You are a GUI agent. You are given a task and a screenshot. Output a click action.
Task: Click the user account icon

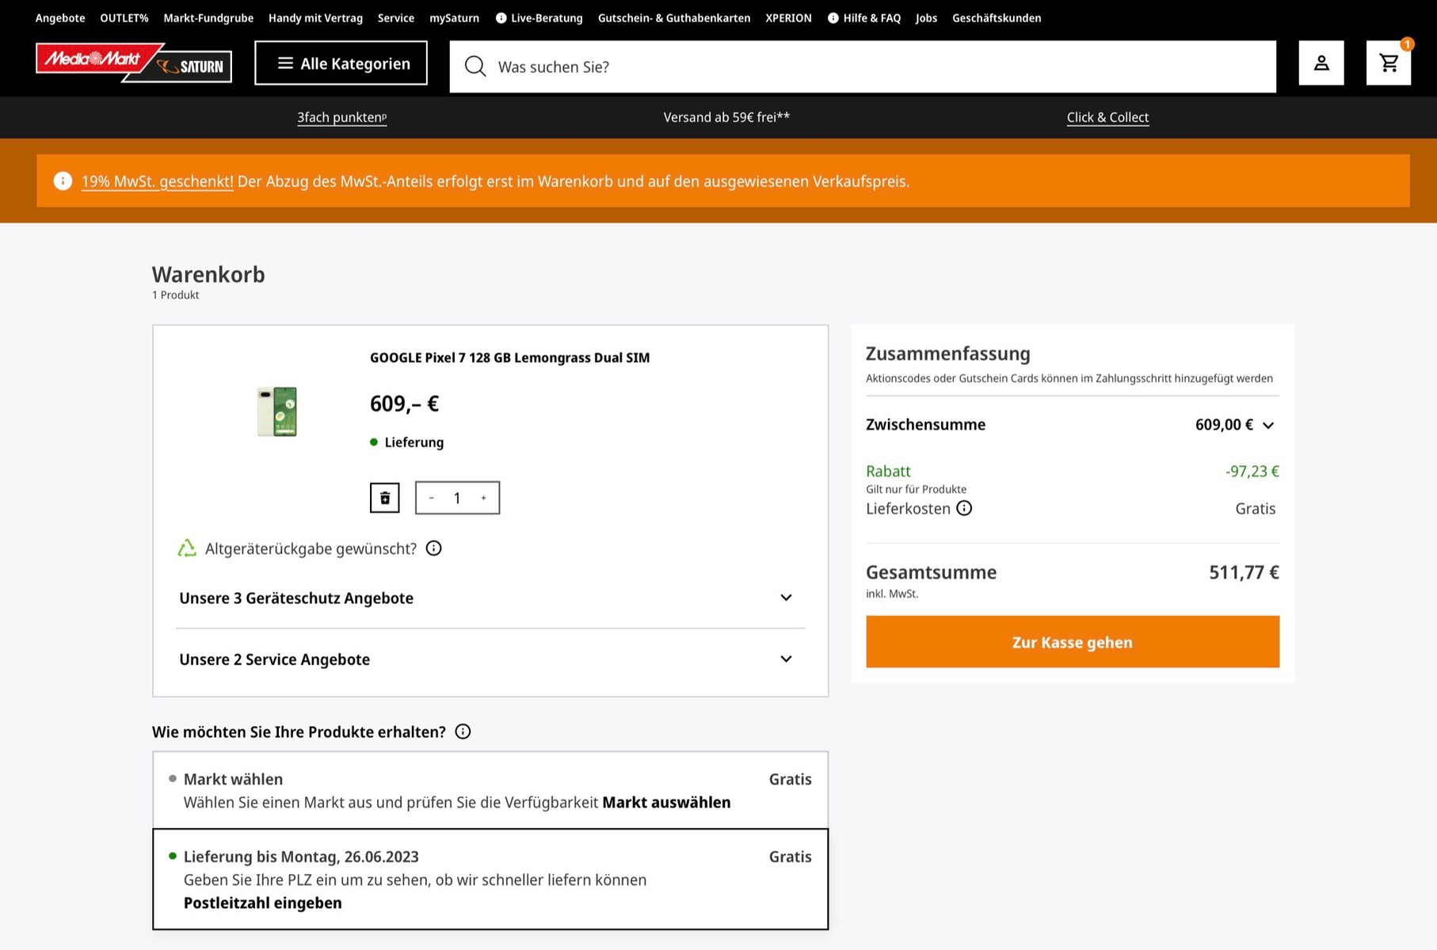click(1321, 63)
